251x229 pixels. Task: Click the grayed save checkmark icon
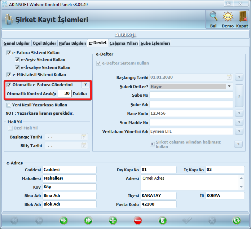[x=187, y=220]
